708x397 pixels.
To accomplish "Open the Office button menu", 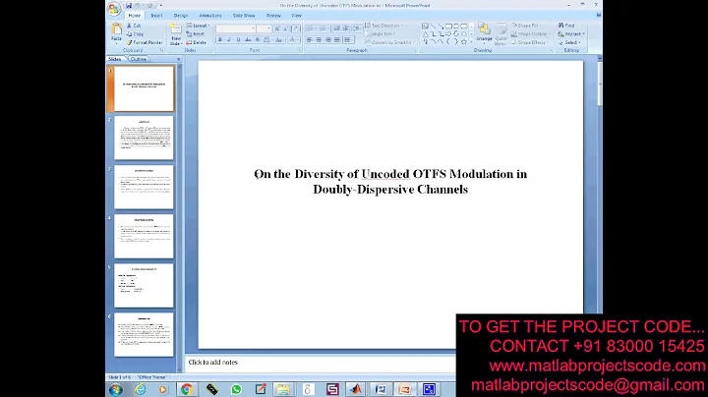I will (114, 9).
